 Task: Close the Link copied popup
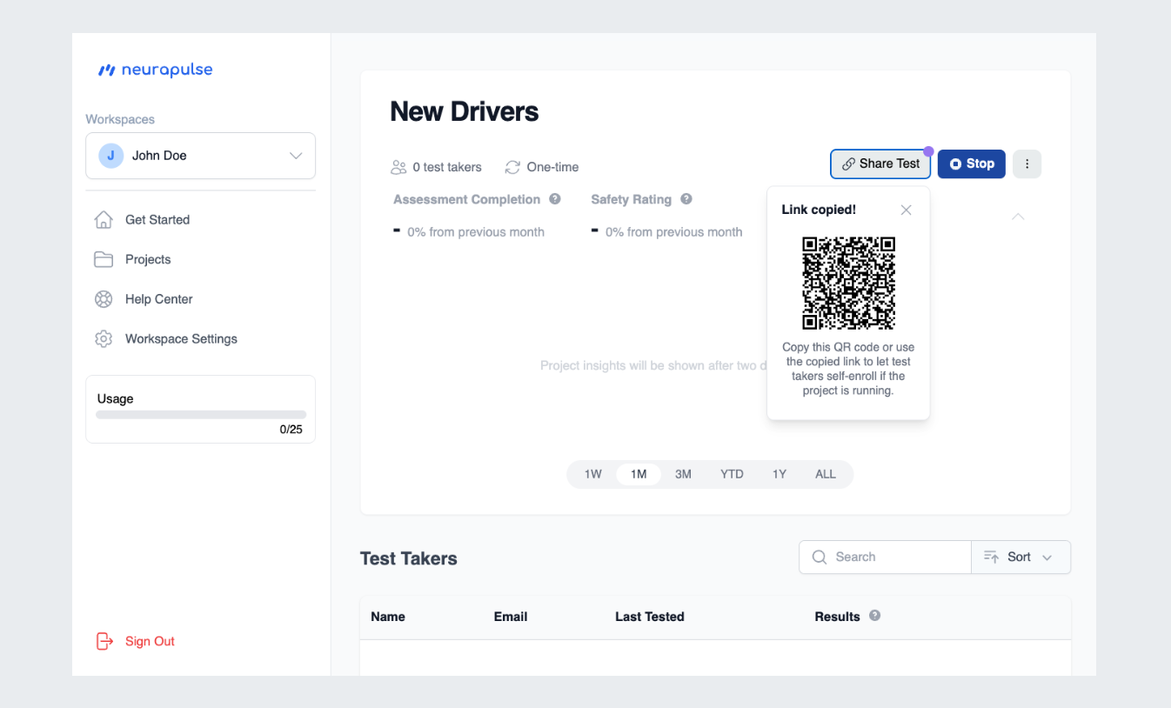[x=906, y=210]
